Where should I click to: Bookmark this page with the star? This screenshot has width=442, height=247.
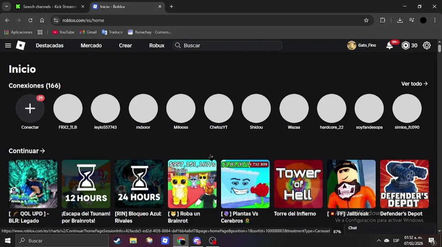pos(366,20)
